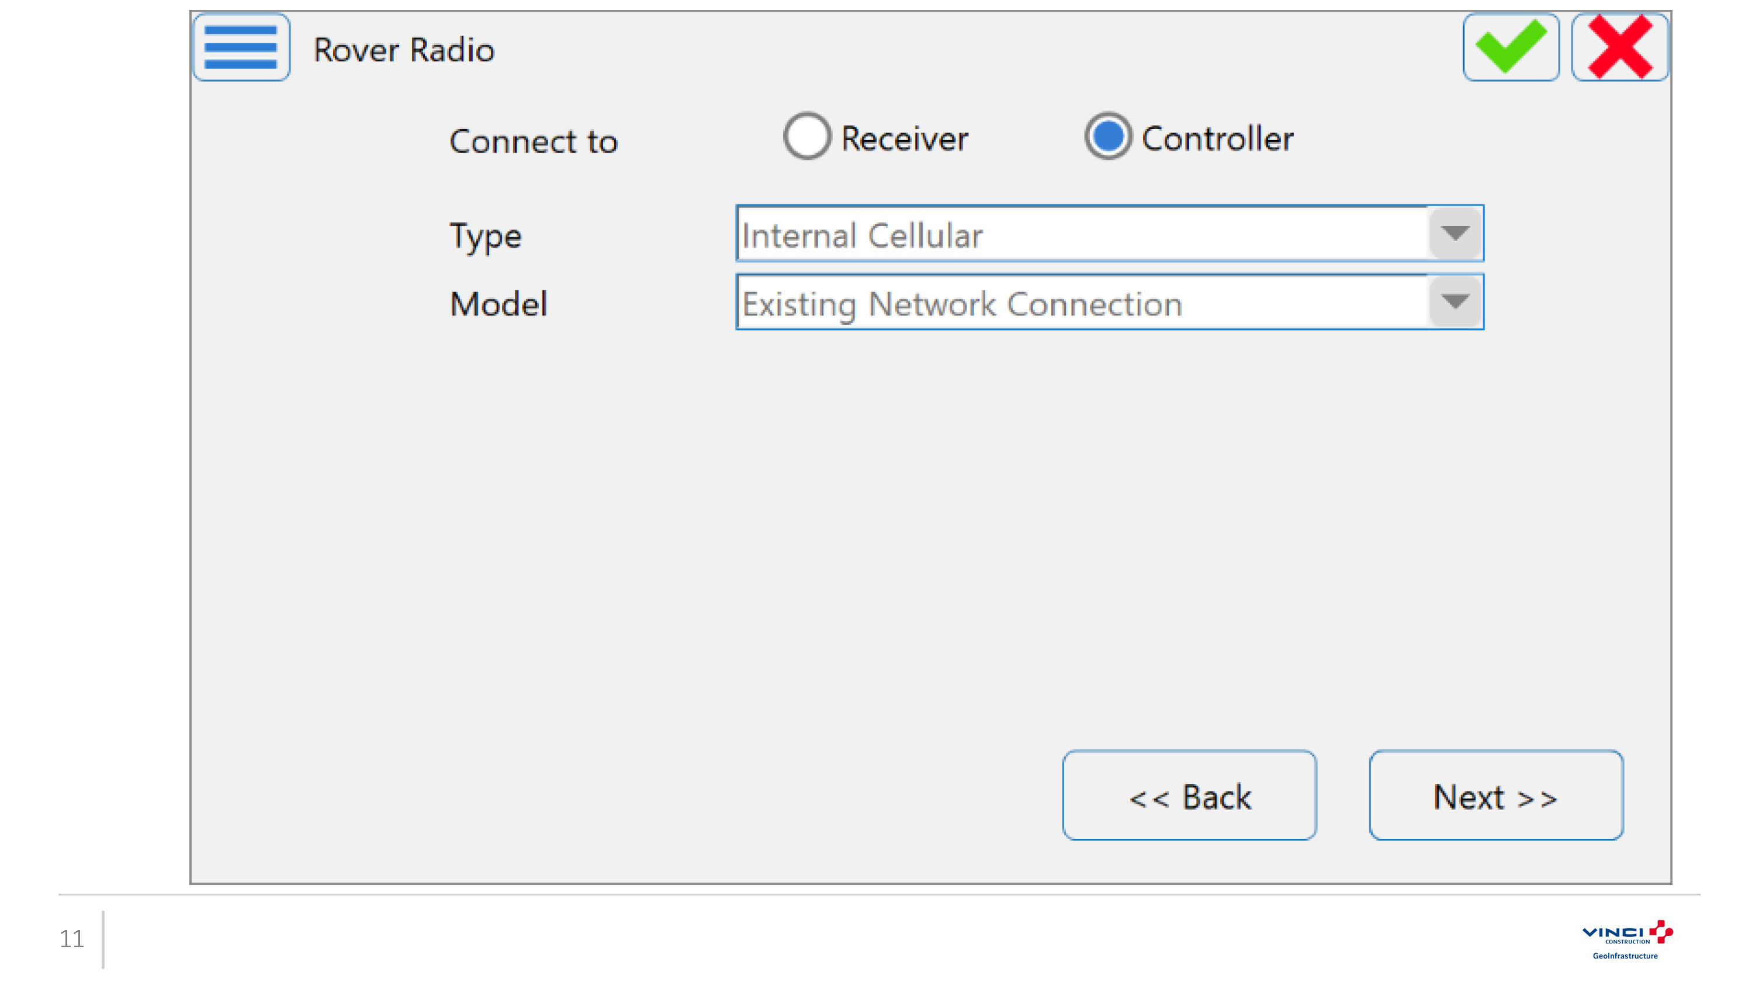Screen dimensions: 1759x986
Task: Confirm with the green checkmark icon
Action: [1511, 48]
